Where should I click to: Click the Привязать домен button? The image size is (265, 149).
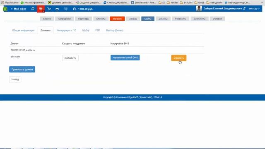tap(22, 70)
